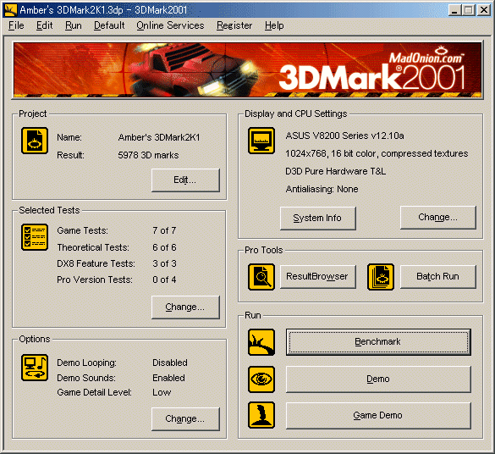Click the ResultBrowser magnifier icon

pyautogui.click(x=261, y=277)
